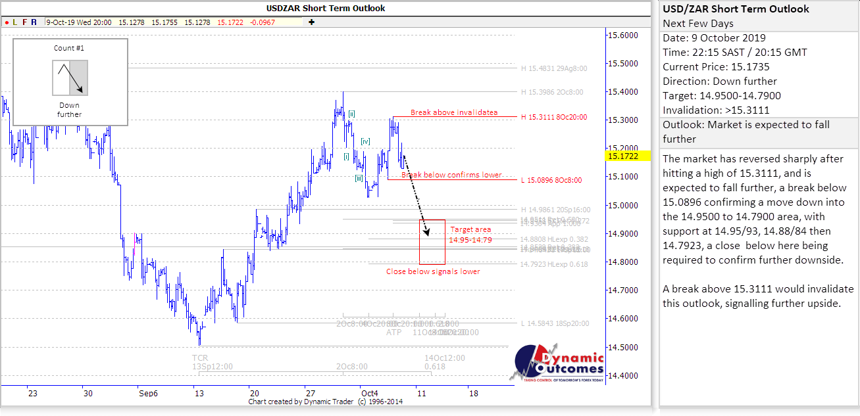This screenshot has height=416, width=860.
Task: Click the -0.0967 change value
Action: coord(262,22)
